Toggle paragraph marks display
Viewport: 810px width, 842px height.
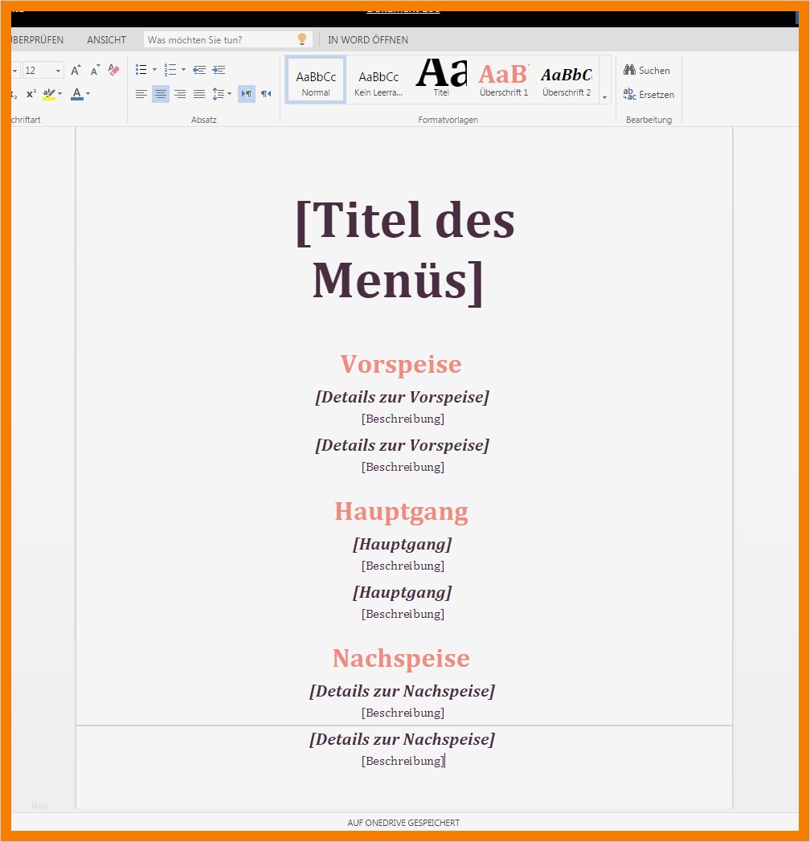[247, 93]
